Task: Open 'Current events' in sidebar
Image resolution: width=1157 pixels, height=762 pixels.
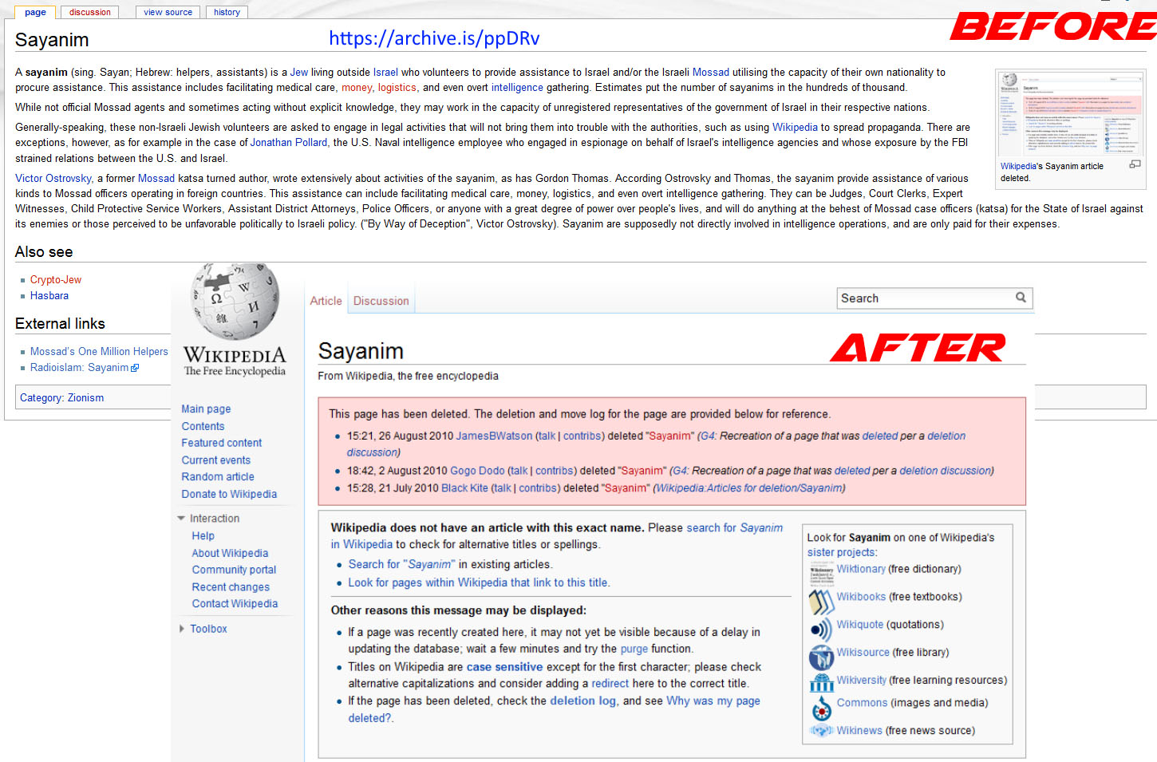Action: pyautogui.click(x=216, y=460)
